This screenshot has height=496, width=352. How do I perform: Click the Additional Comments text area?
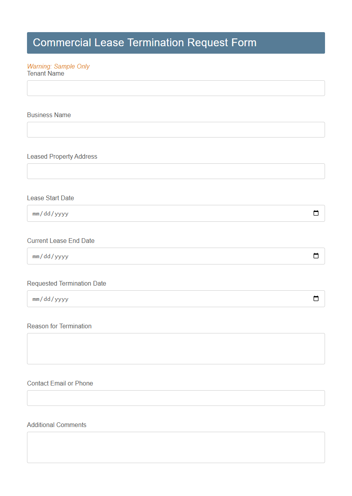(x=176, y=447)
